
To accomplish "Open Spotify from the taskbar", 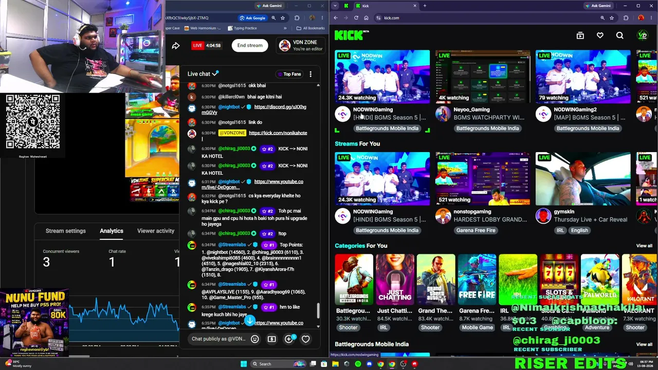I will pyautogui.click(x=358, y=364).
